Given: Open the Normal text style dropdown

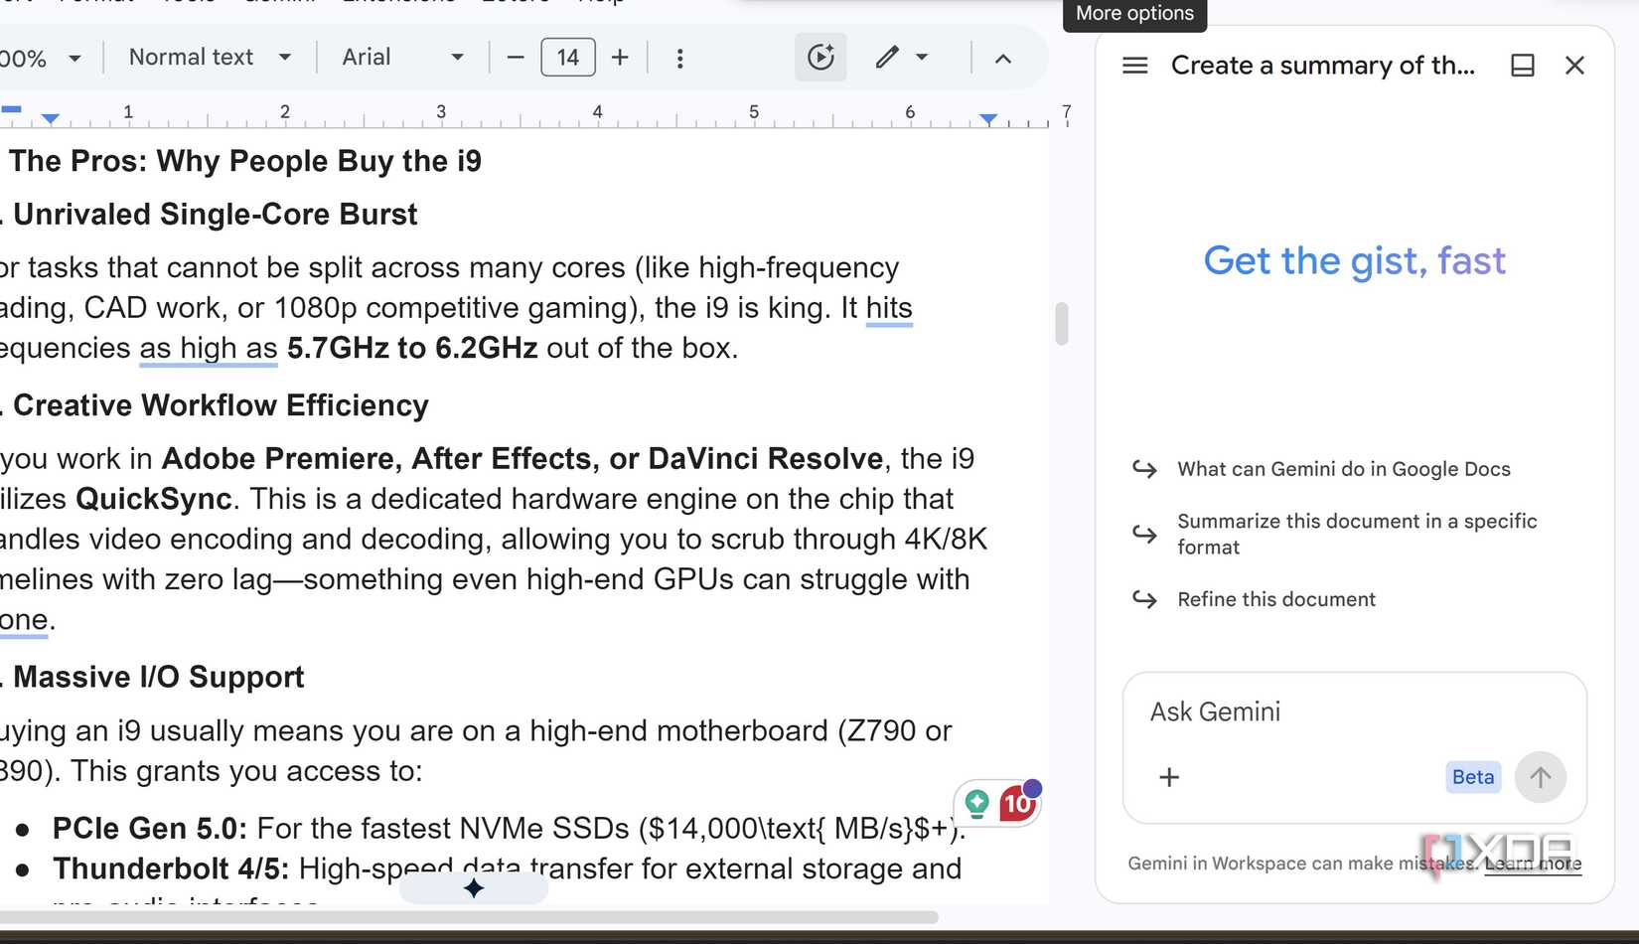Looking at the screenshot, I should tap(210, 58).
